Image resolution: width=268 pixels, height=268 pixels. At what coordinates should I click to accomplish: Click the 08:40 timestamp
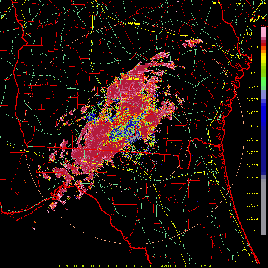[x=207, y=266]
